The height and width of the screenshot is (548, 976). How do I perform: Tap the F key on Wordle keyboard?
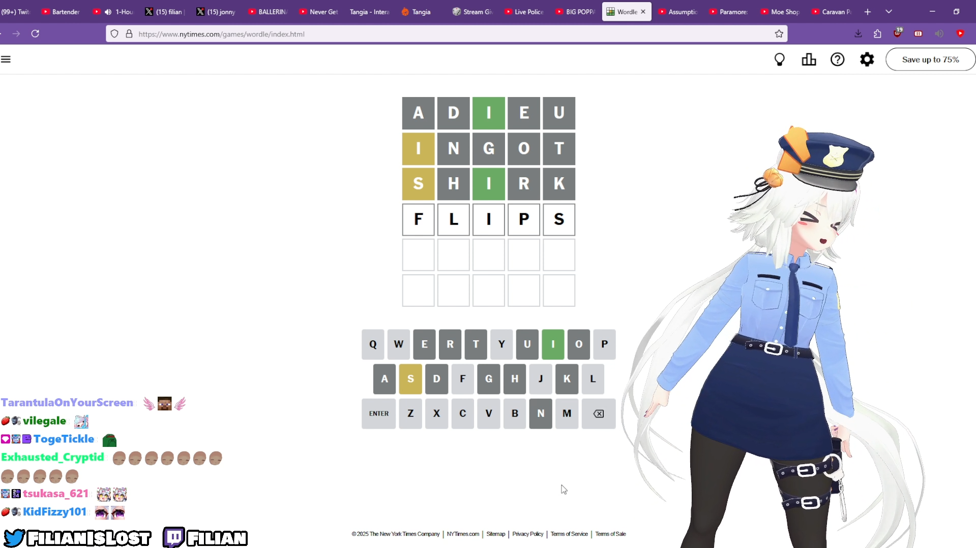click(462, 379)
